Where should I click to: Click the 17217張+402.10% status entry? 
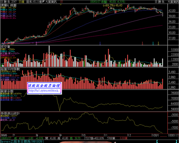[94, 138]
